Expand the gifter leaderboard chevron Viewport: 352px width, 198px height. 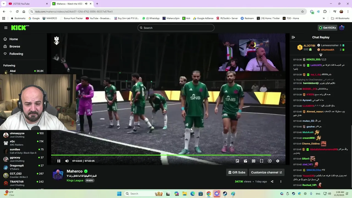coord(321,55)
